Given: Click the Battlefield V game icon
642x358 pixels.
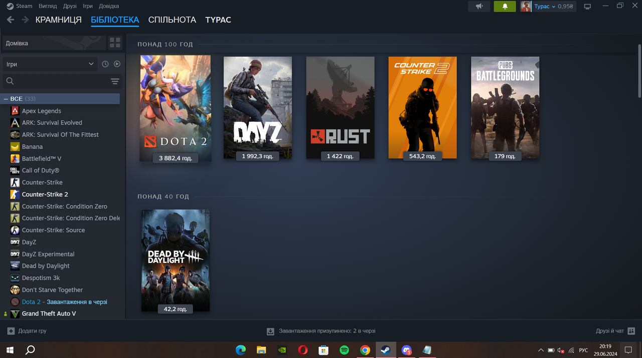Looking at the screenshot, I should click(15, 159).
